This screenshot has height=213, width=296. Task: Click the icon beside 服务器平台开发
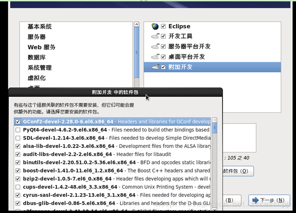pyautogui.click(x=155, y=46)
